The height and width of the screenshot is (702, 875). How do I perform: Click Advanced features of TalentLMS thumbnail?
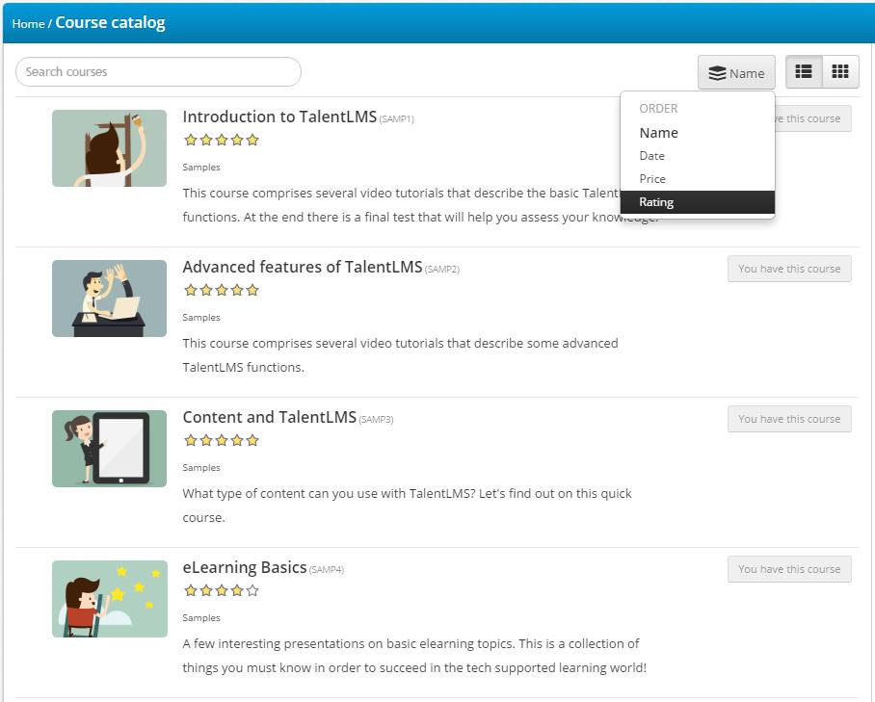click(110, 299)
